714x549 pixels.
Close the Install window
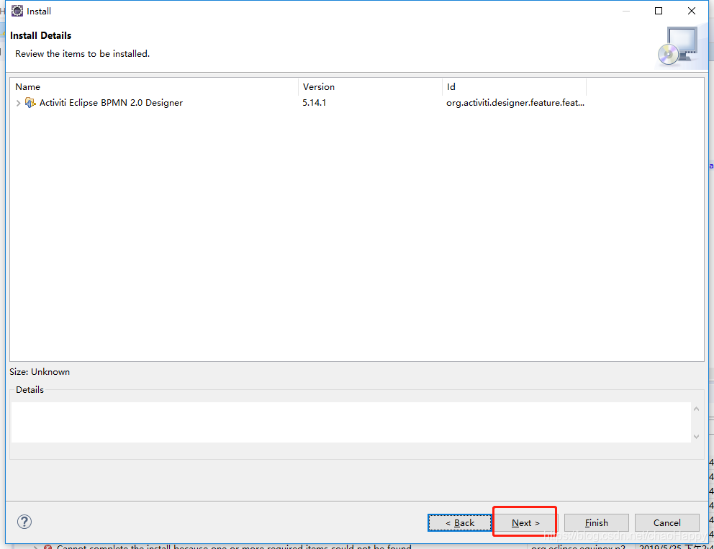point(691,11)
